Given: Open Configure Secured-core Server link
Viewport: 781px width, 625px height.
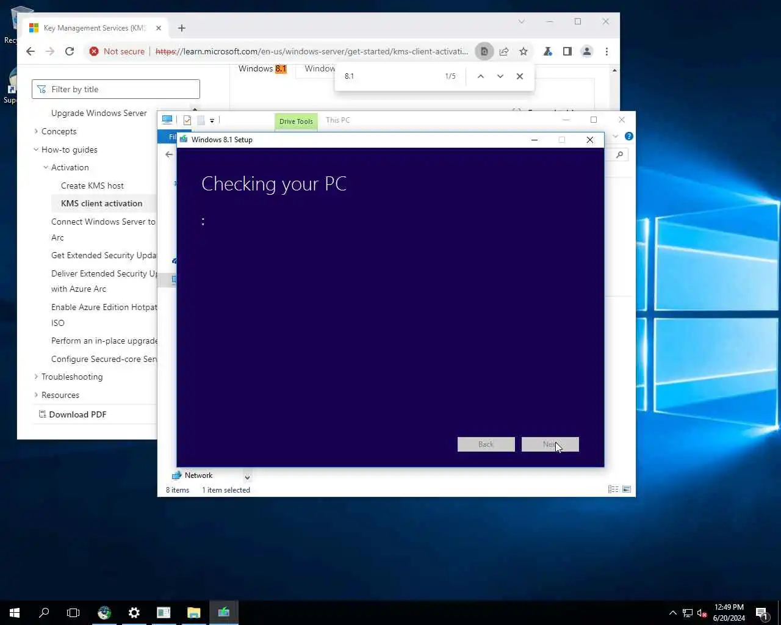Looking at the screenshot, I should 104,359.
